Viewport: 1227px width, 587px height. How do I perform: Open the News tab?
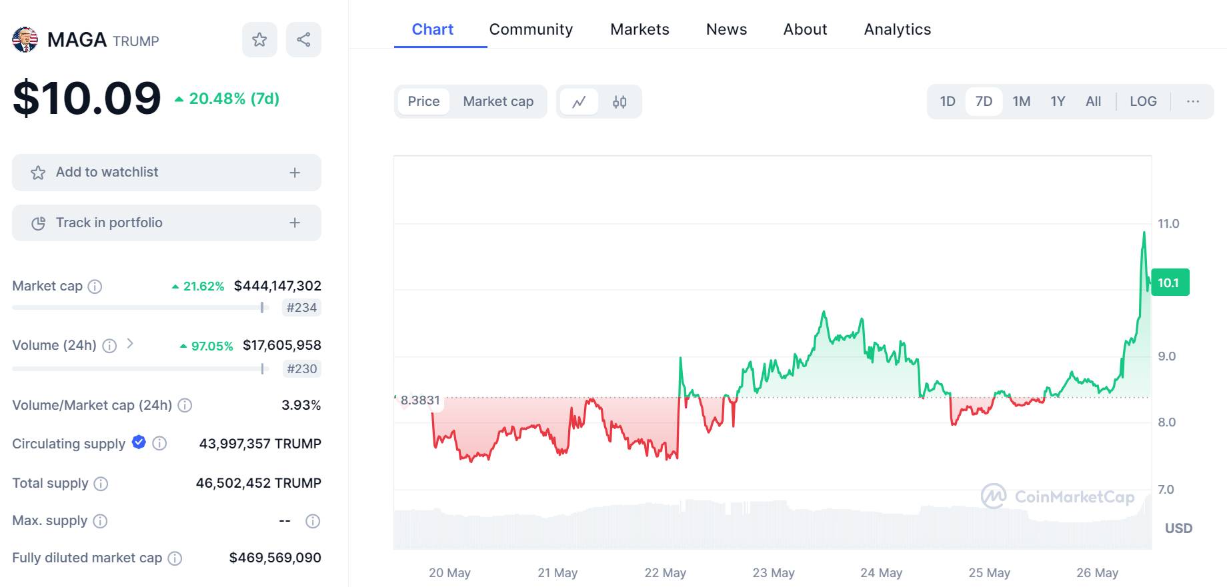pyautogui.click(x=726, y=29)
